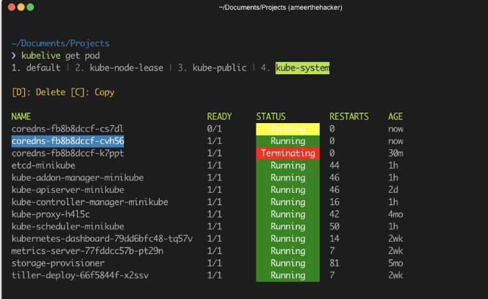Click Running status of etcd-minikube

(288, 165)
